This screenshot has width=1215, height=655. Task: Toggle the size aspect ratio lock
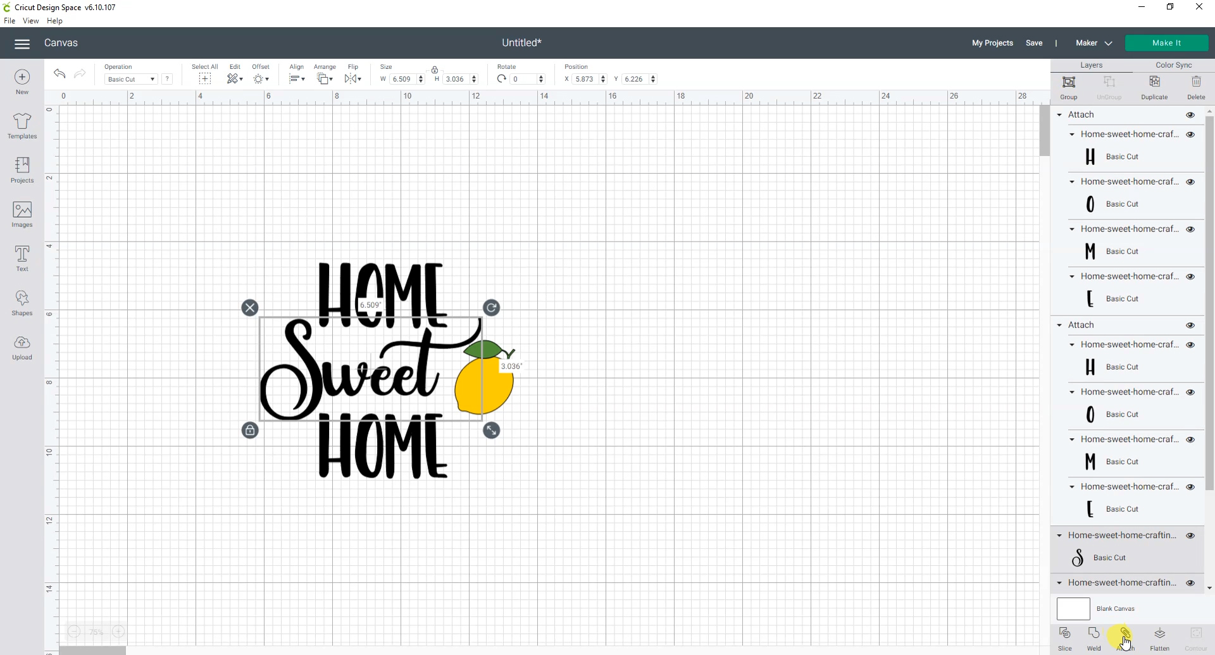tap(435, 70)
